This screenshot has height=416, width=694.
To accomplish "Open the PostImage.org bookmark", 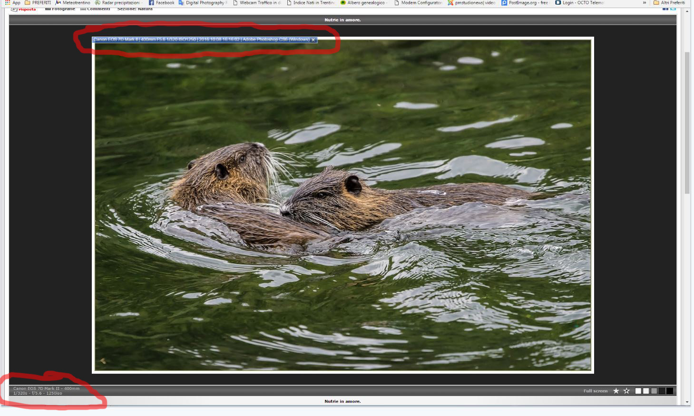I will (525, 3).
